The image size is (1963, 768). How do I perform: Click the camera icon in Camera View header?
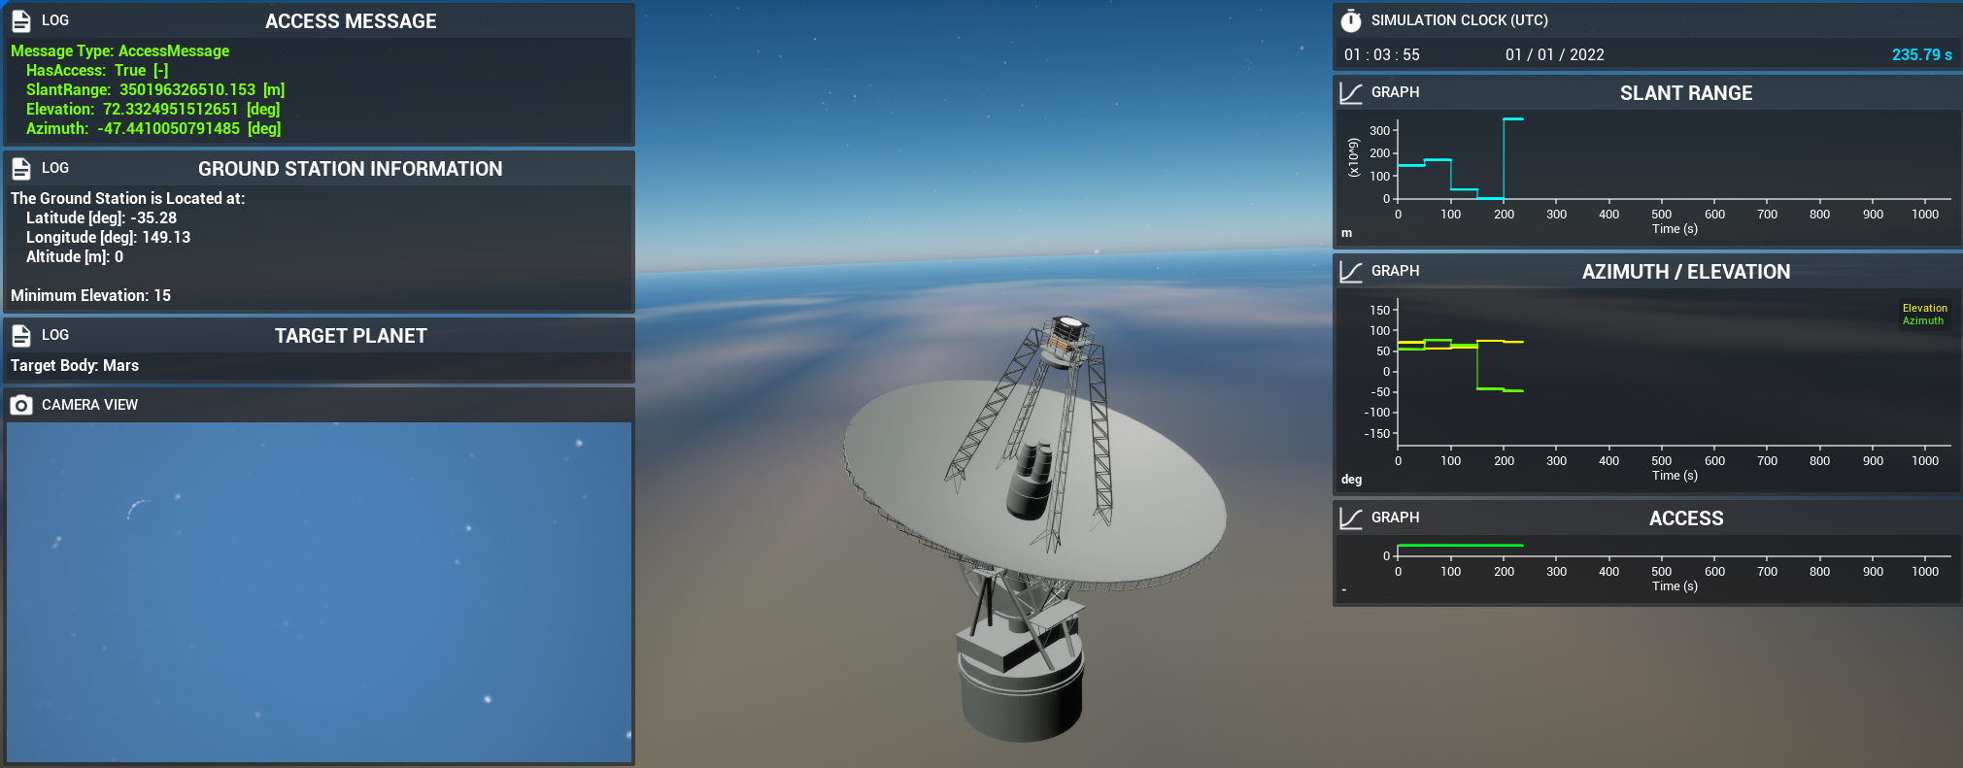21,405
